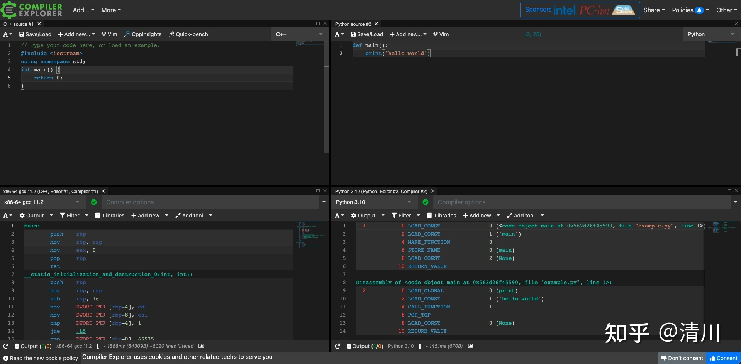The height and width of the screenshot is (364, 741).
Task: Click Python compile success checkmark
Action: [x=426, y=202]
